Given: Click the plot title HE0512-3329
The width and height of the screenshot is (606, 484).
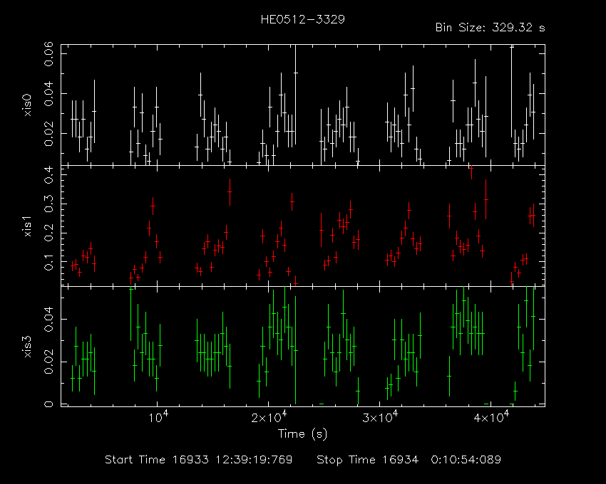Looking at the screenshot, I should click(x=302, y=19).
